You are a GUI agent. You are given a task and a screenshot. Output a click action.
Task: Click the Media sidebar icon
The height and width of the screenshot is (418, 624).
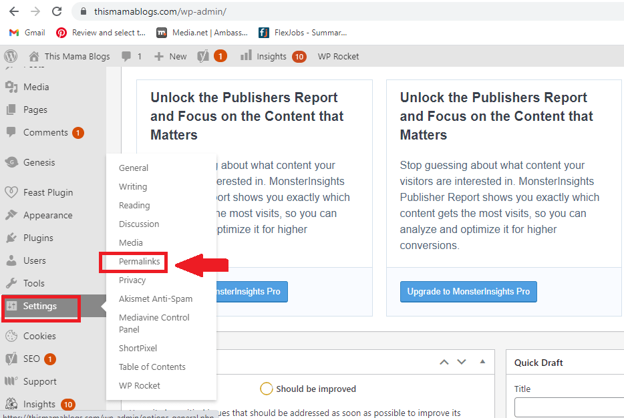coord(11,87)
